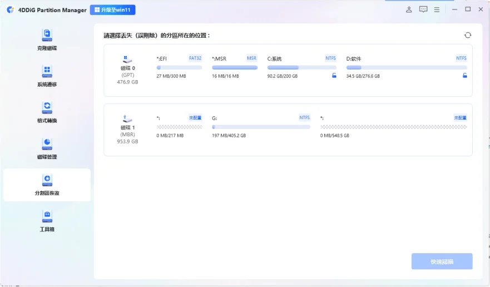The height and width of the screenshot is (287, 490).
Task: Click the 未配置 tag above 0 MB/548.5 GB
Action: pos(461,117)
